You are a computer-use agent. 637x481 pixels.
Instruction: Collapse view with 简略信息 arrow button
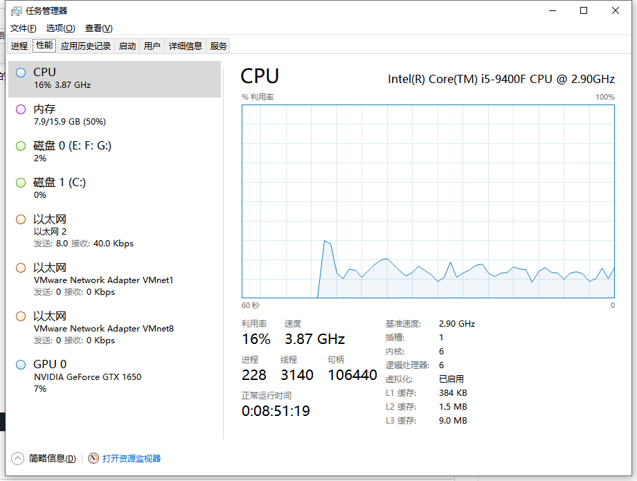pyautogui.click(x=18, y=458)
